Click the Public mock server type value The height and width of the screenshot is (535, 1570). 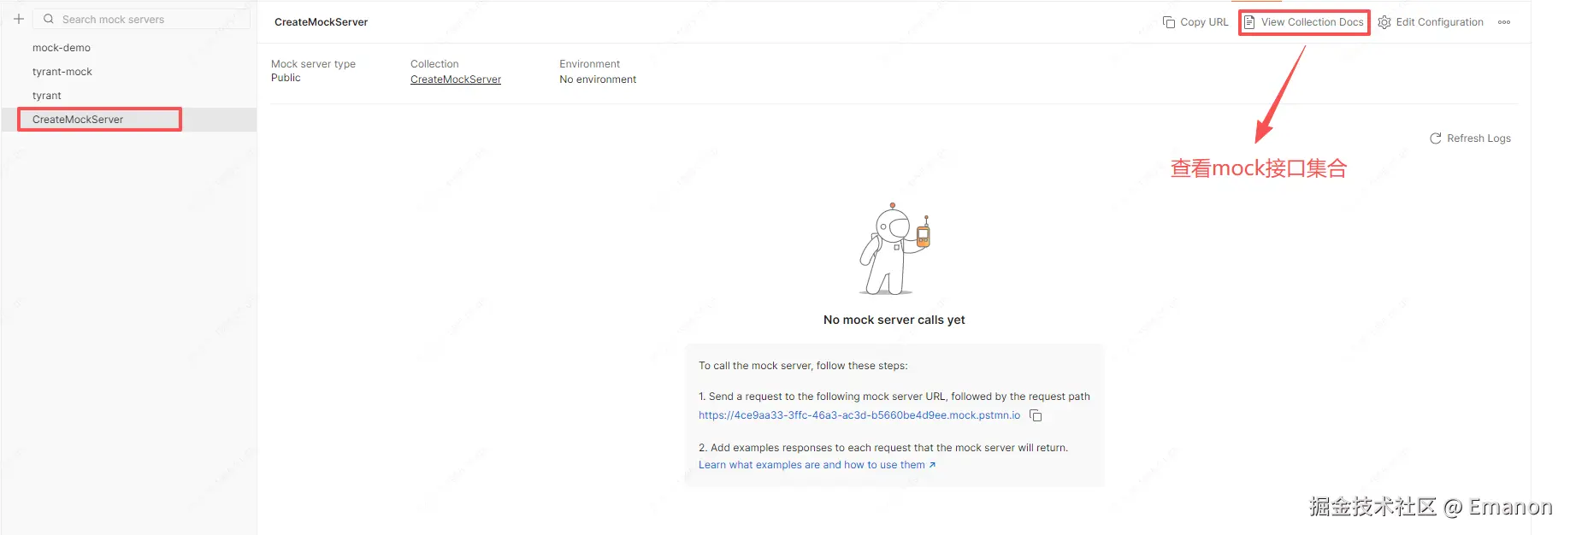click(286, 78)
